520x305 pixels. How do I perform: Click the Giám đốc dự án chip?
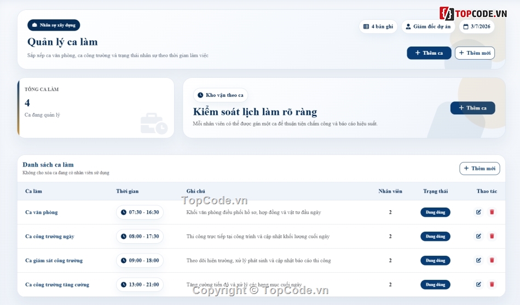(x=428, y=26)
